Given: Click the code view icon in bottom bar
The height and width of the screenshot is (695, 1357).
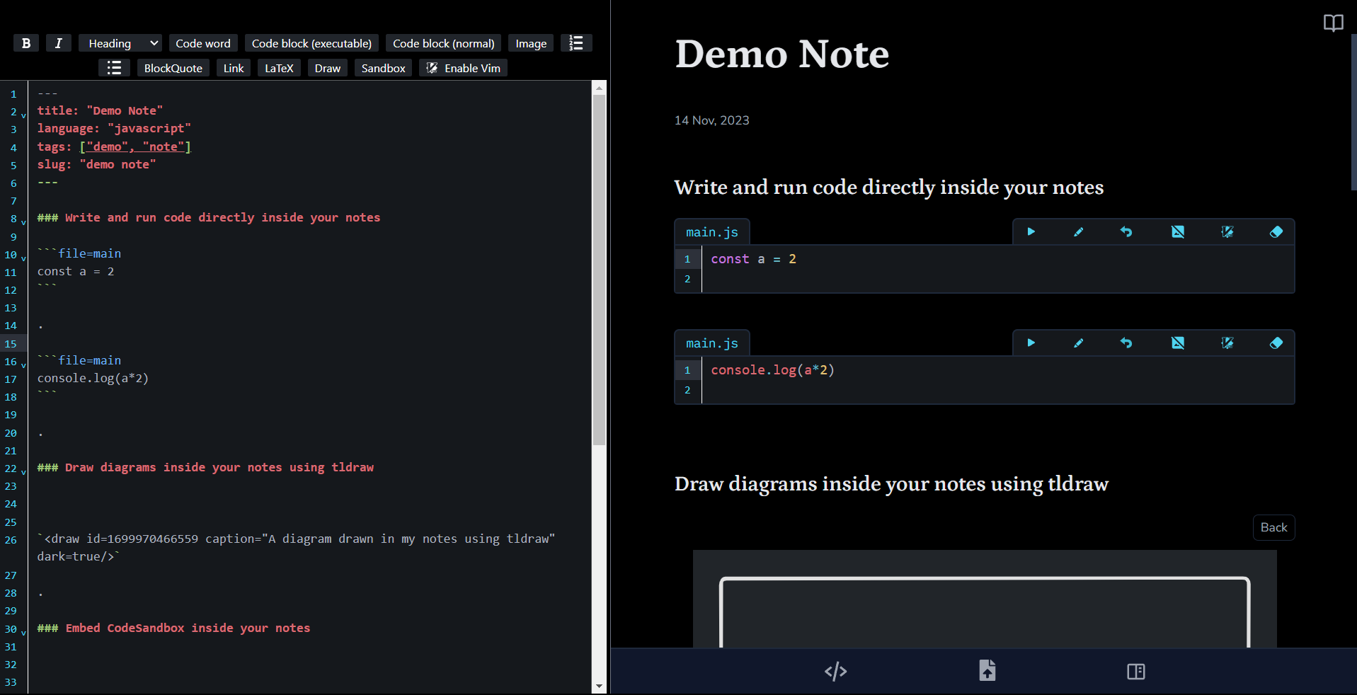Looking at the screenshot, I should [835, 671].
